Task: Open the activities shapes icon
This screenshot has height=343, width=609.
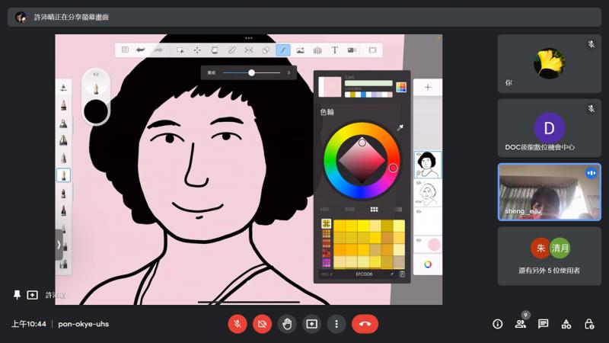Action: tap(566, 324)
